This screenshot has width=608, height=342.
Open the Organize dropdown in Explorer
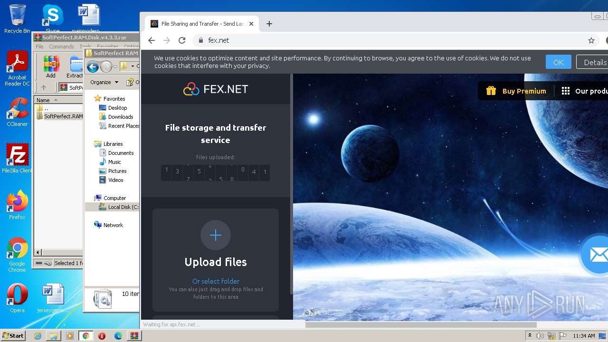click(104, 82)
